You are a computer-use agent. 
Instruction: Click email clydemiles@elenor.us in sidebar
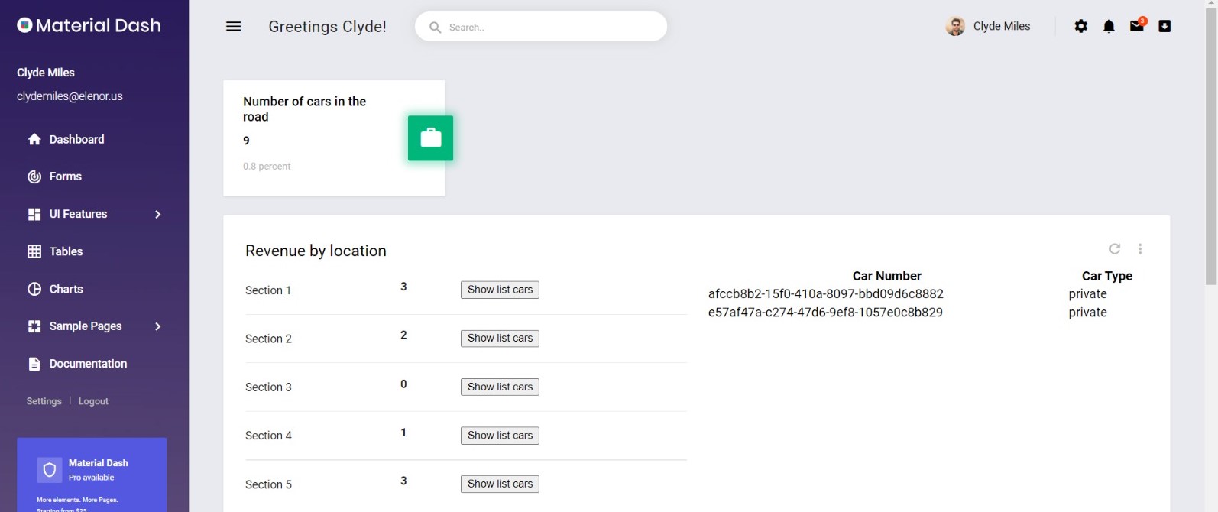tap(70, 96)
